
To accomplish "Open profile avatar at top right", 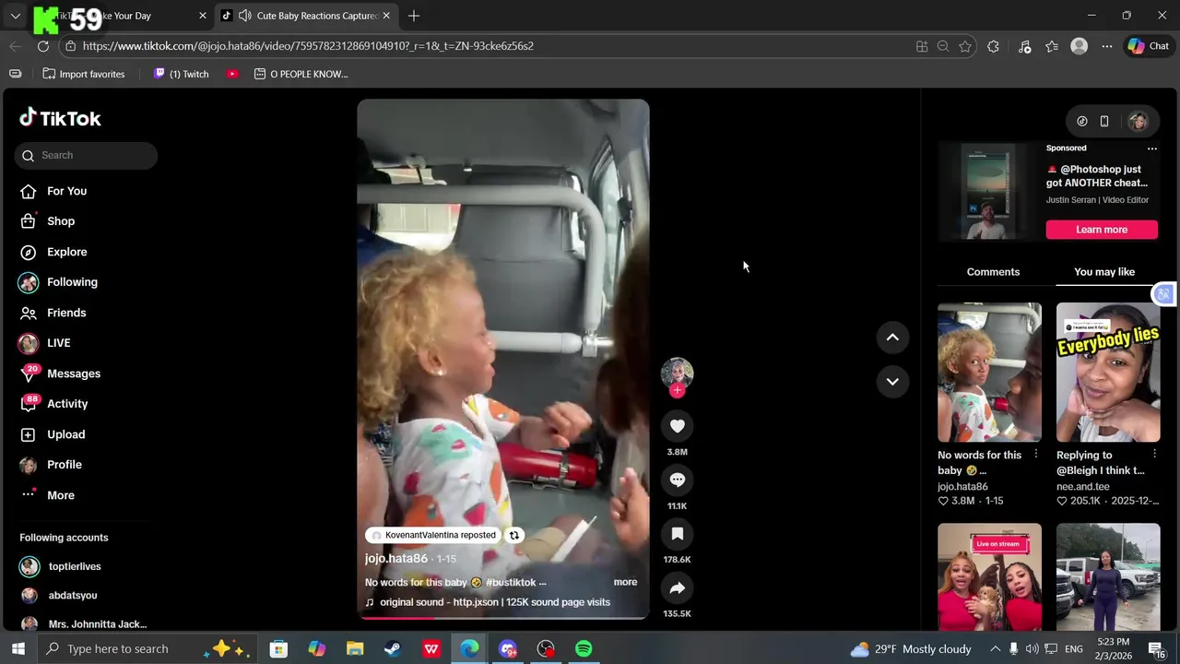I will (1138, 121).
